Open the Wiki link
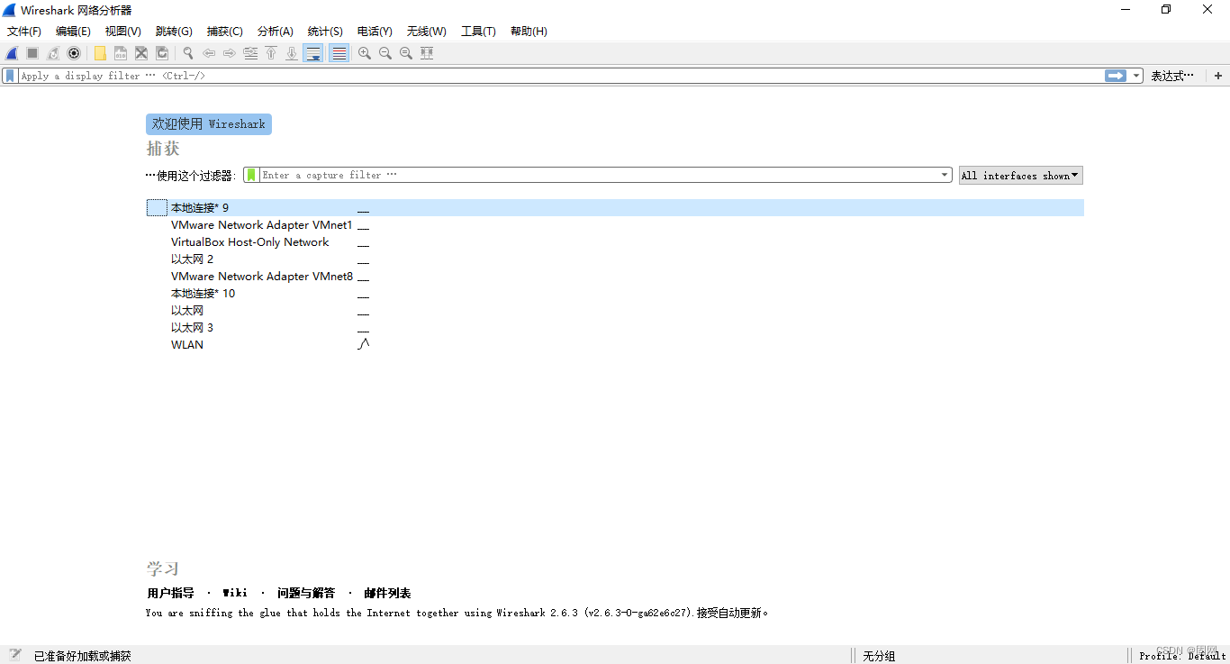This screenshot has width=1230, height=664. click(x=235, y=593)
